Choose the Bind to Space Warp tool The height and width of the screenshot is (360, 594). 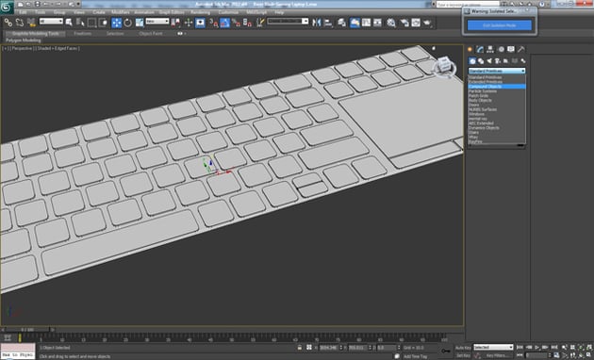pyautogui.click(x=31, y=23)
